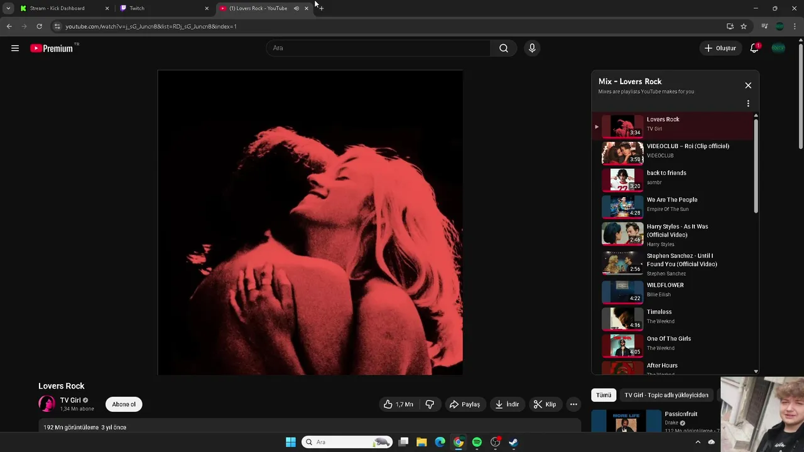The image size is (804, 452).
Task: Show hidden system tray icons
Action: click(697, 442)
